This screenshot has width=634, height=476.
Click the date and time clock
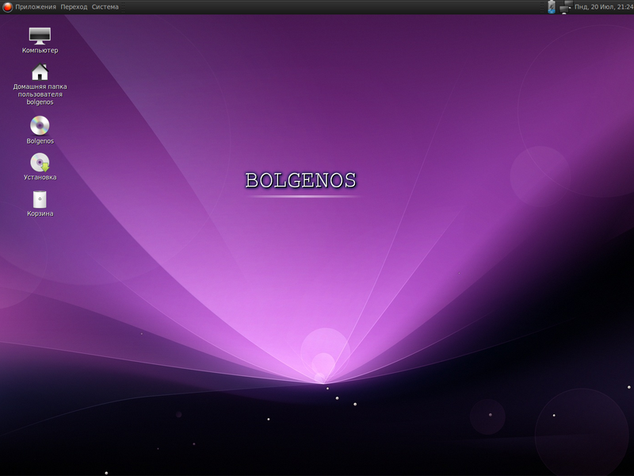[604, 7]
